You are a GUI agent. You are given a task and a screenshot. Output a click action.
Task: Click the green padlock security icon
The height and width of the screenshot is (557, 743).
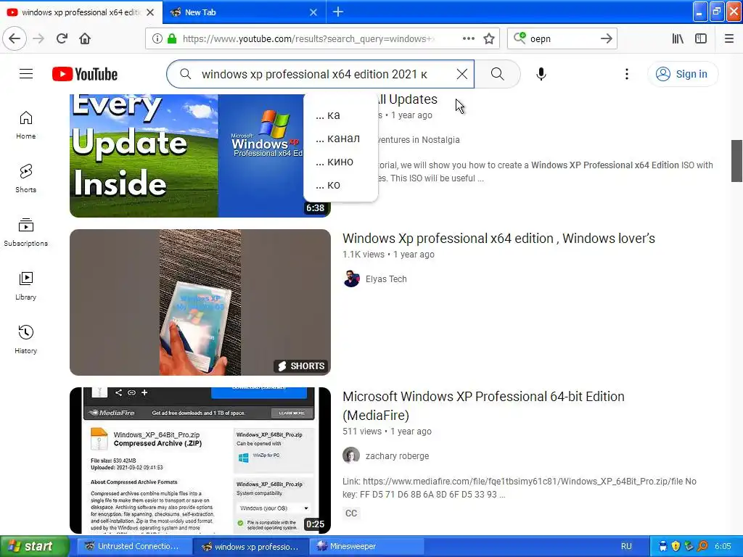coord(172,39)
